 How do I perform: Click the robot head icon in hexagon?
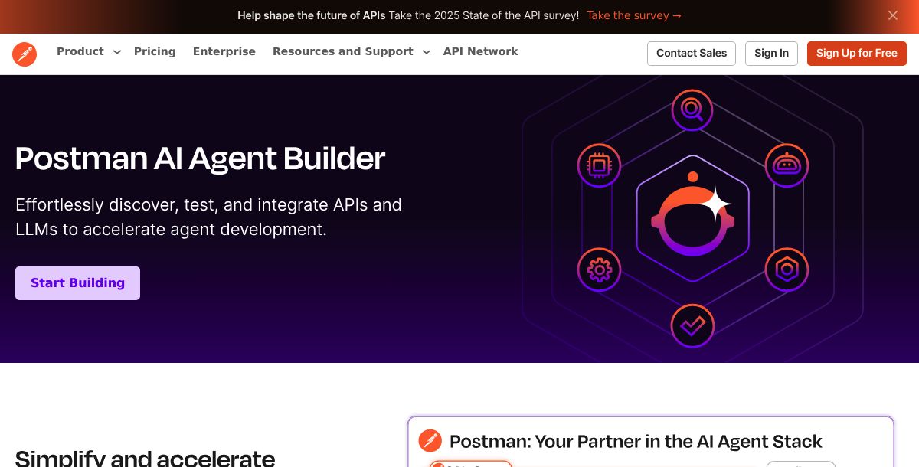pyautogui.click(x=787, y=165)
